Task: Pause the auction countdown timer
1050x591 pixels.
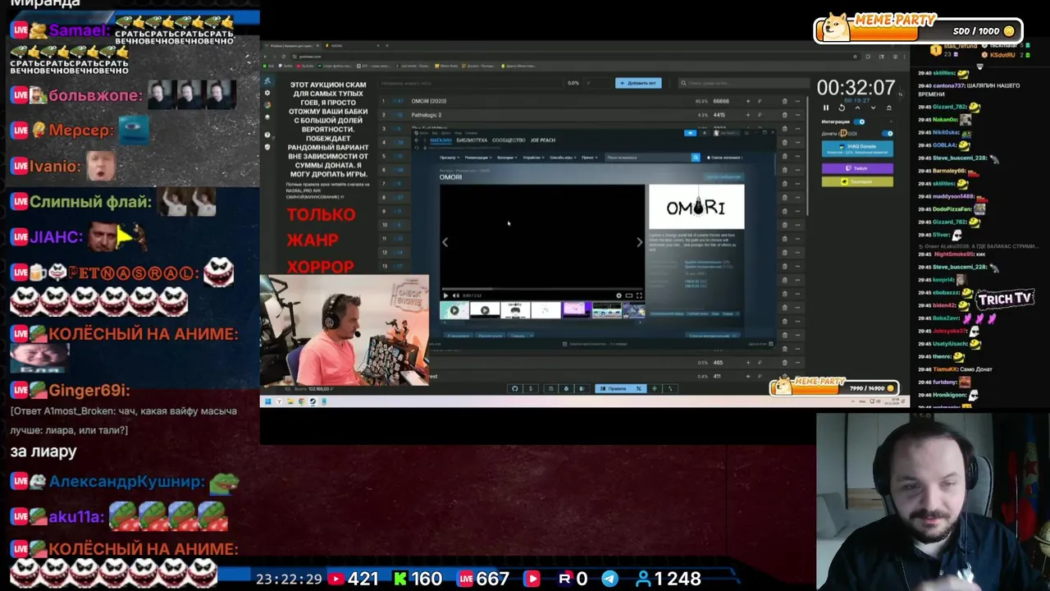Action: pos(826,108)
